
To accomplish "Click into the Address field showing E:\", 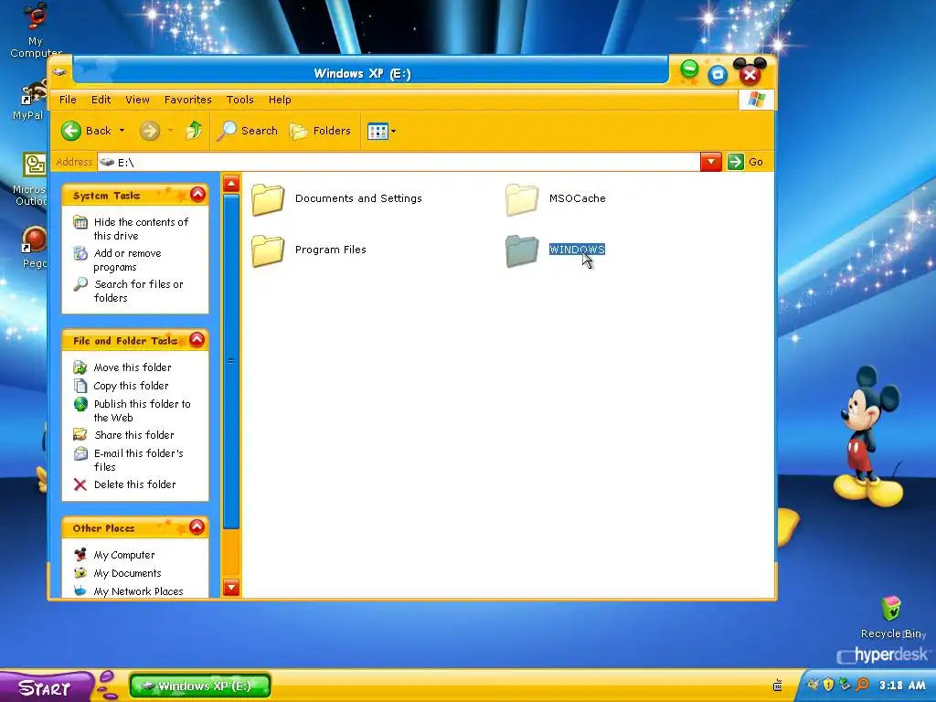I will pyautogui.click(x=399, y=163).
